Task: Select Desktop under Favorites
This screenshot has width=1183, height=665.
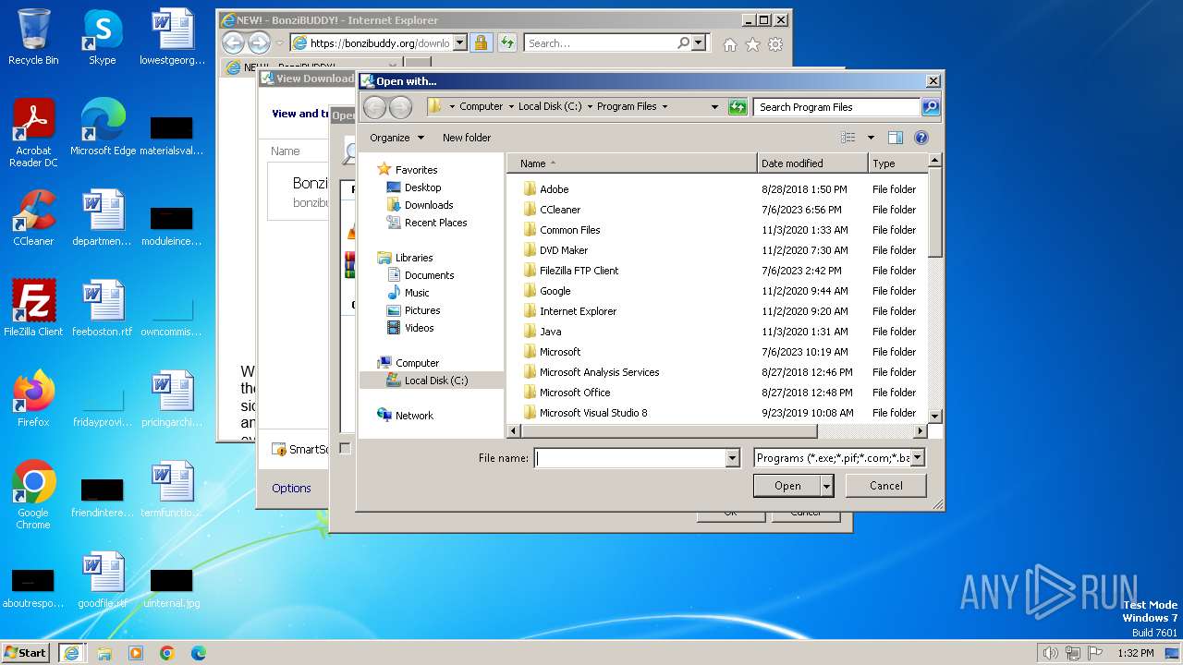Action: [x=422, y=187]
